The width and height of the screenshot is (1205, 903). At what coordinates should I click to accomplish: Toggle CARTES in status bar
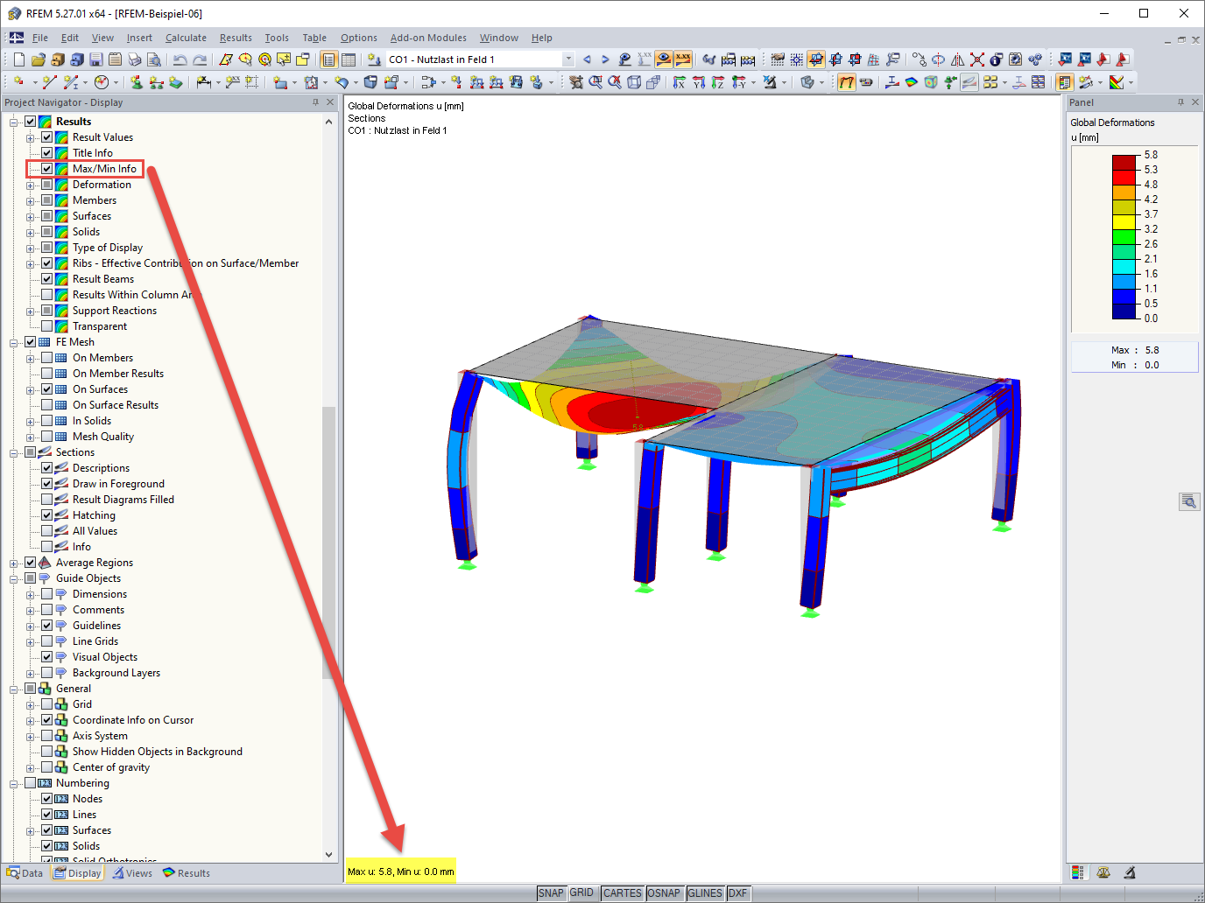tap(623, 893)
